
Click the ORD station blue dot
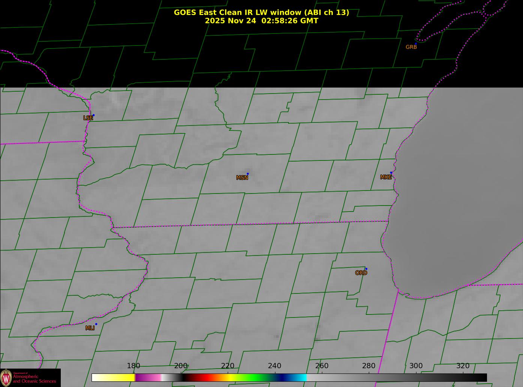click(x=366, y=269)
